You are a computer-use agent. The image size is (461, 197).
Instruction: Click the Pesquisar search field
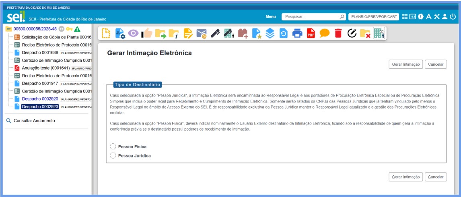[x=311, y=17]
